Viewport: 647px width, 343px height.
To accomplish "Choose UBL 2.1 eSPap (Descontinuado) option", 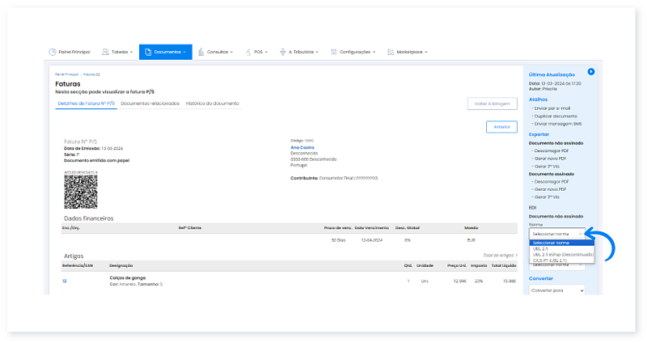I will click(x=561, y=255).
